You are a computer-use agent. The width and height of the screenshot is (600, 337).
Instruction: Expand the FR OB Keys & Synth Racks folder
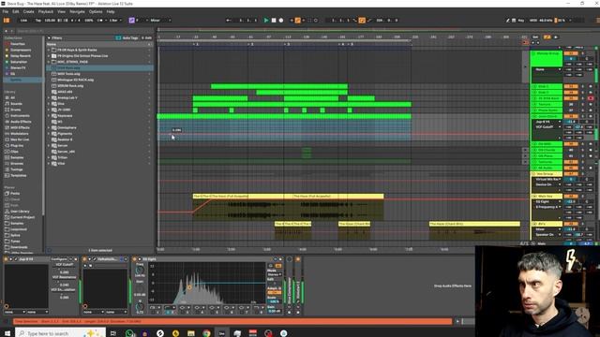tap(49, 50)
